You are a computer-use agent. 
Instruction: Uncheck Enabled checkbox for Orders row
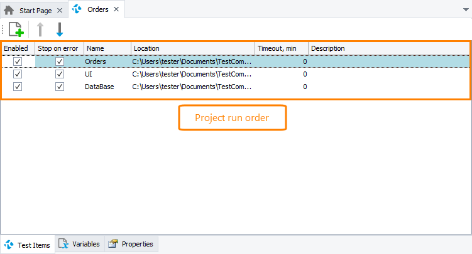(18, 61)
